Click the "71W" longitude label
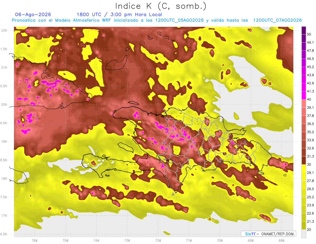This screenshot has width=316, height=244. [x=189, y=241]
